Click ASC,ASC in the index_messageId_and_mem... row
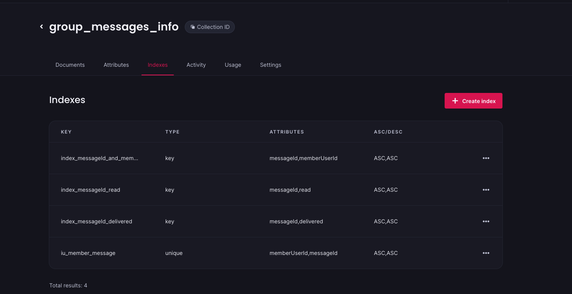 386,158
